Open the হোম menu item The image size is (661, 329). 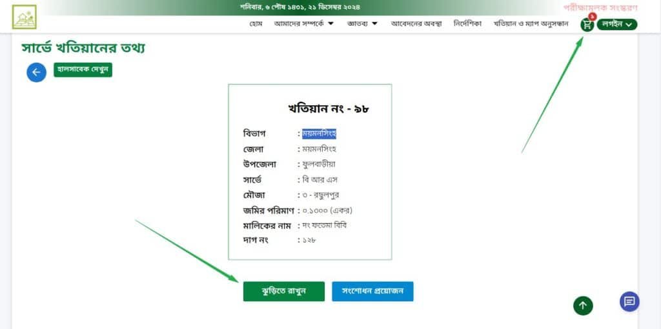pyautogui.click(x=256, y=24)
